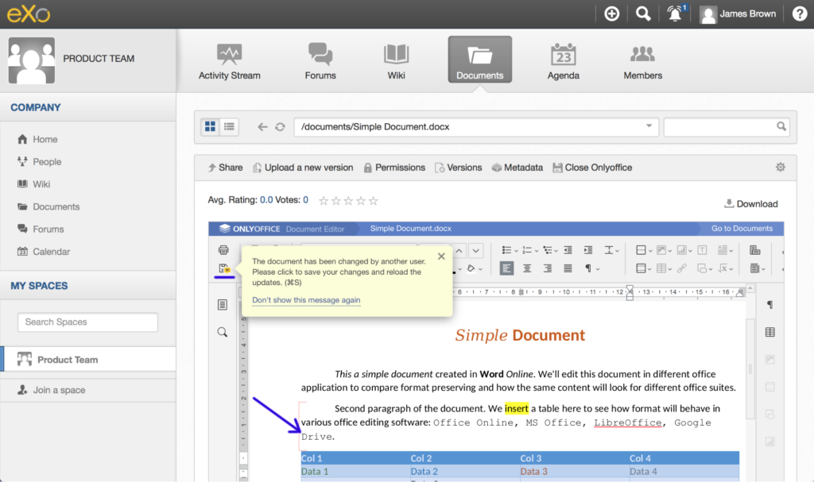Insert hyperlink with chain icon
The height and width of the screenshot is (482, 814).
[681, 268]
